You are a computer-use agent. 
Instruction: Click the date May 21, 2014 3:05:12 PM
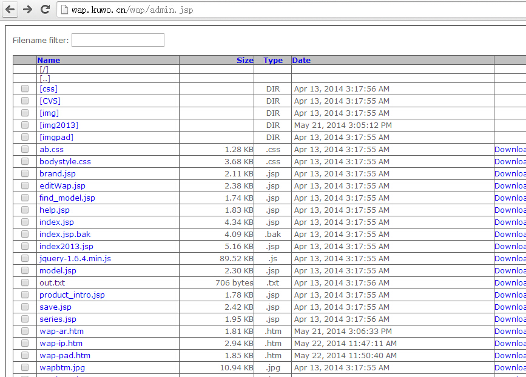pyautogui.click(x=343, y=125)
